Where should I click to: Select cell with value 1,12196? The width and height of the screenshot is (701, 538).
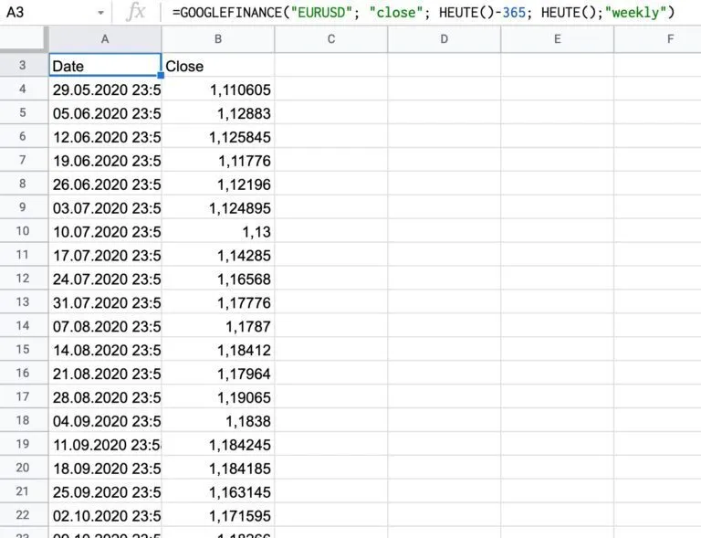(x=218, y=184)
